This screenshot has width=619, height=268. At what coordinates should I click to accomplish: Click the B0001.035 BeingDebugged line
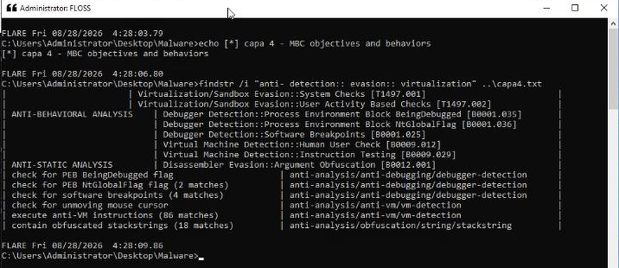click(342, 115)
